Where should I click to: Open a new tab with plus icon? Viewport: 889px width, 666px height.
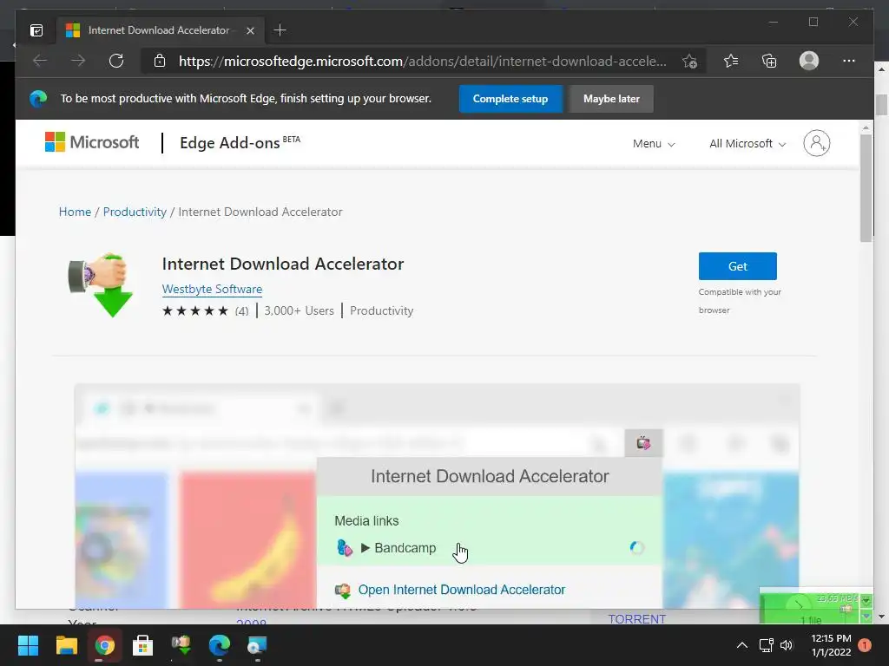click(280, 30)
